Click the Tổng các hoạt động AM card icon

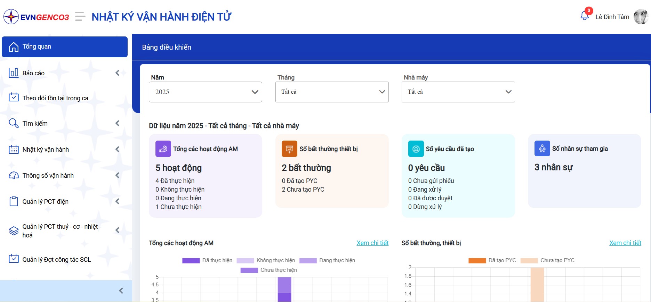[163, 149]
